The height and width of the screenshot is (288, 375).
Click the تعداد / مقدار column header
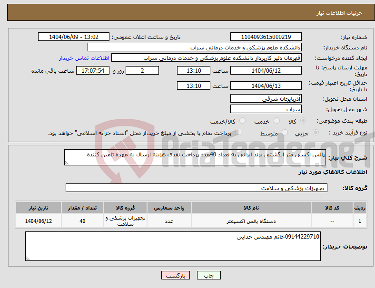point(82,208)
